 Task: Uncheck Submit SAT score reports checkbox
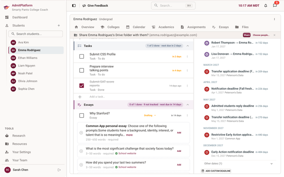82,86
